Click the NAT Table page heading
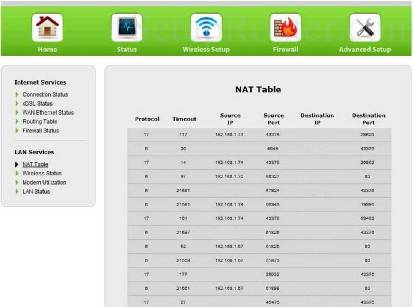Image resolution: width=413 pixels, height=307 pixels. 258,89
